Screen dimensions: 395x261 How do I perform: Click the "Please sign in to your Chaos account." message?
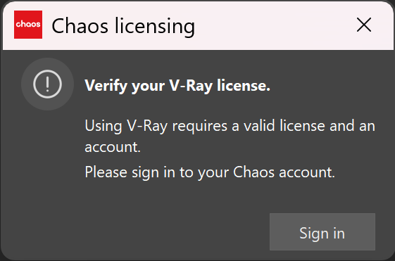[x=210, y=172]
